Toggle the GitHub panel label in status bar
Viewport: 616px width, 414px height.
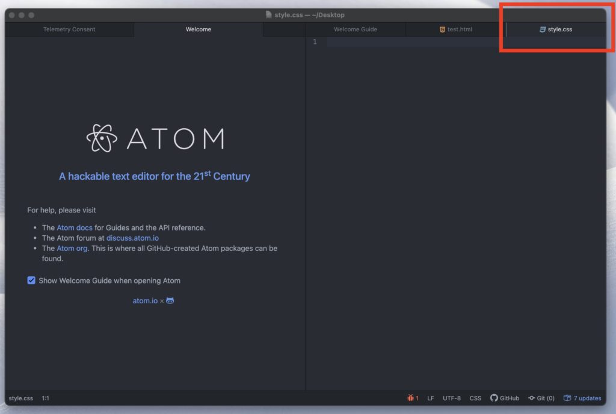click(x=510, y=398)
